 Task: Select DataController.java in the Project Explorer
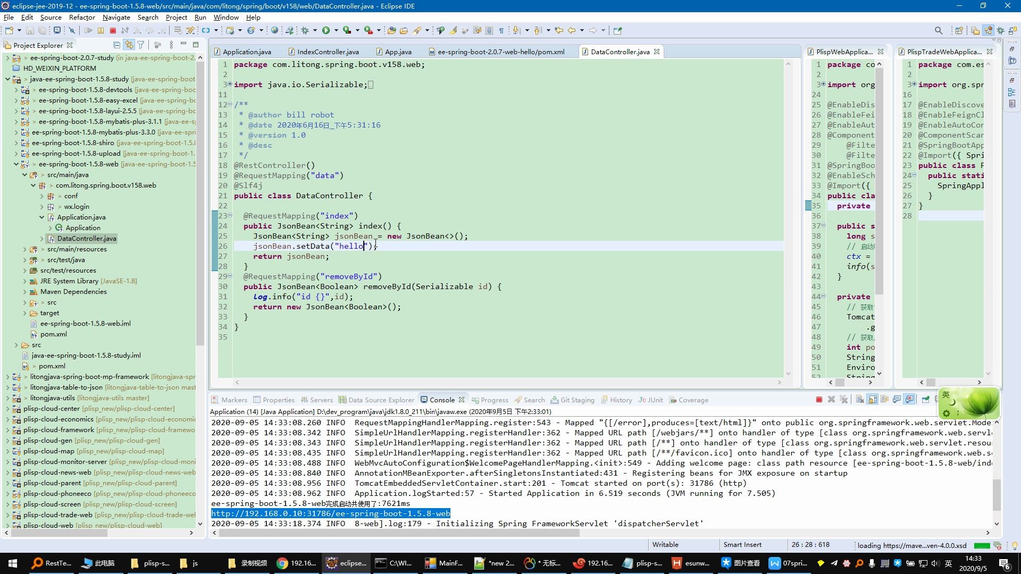tap(87, 238)
